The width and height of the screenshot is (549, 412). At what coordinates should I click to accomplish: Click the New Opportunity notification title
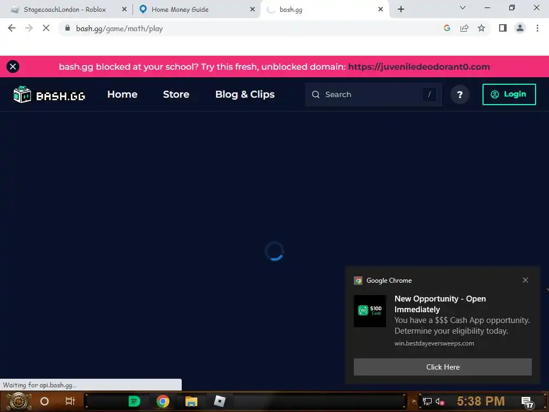(440, 304)
